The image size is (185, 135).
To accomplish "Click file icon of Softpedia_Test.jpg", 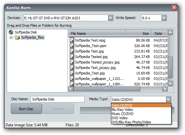I will point(72,73).
